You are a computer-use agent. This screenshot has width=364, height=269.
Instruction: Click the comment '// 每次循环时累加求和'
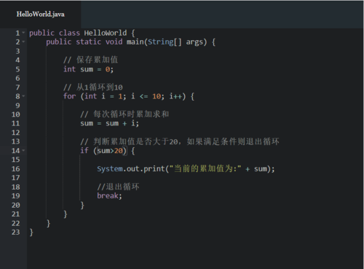[124, 114]
